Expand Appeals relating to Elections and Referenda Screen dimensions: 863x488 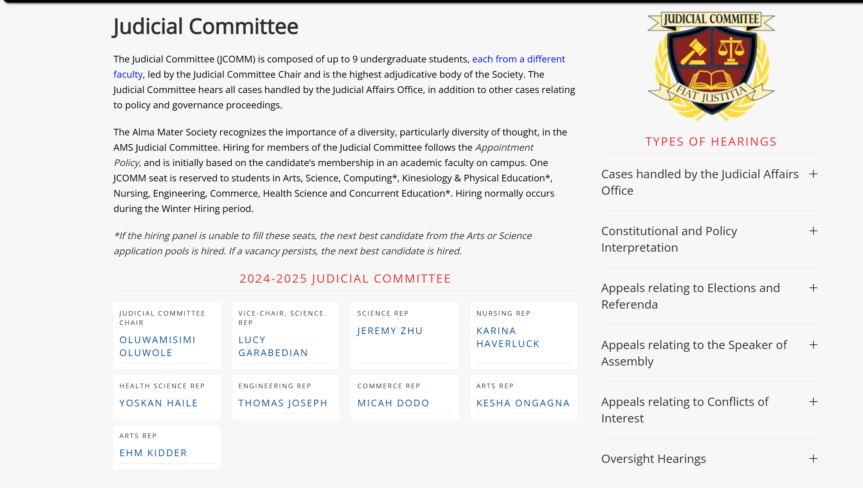pyautogui.click(x=813, y=288)
